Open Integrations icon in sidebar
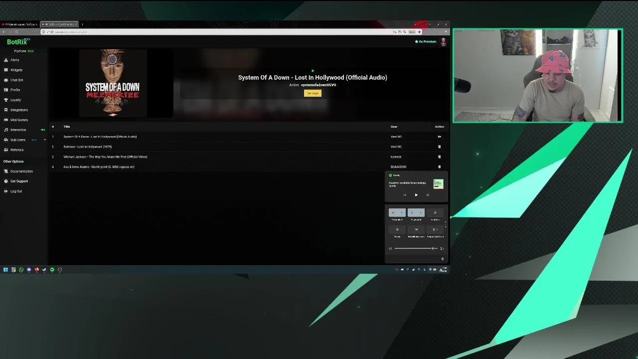638x359 pixels. pos(6,110)
